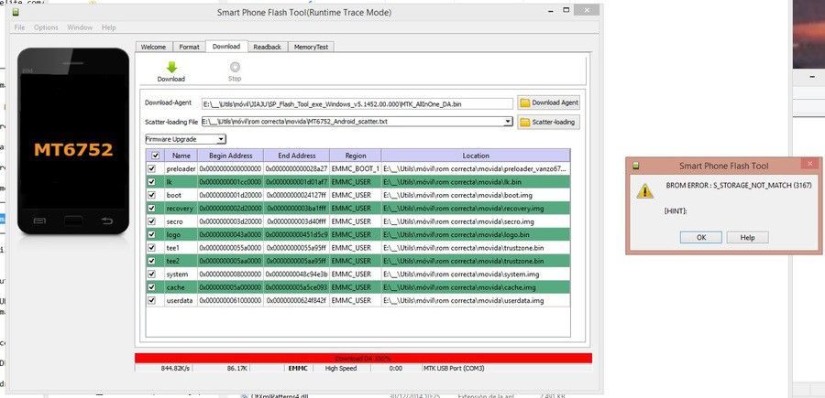Image resolution: width=825 pixels, height=398 pixels.
Task: Open the Help menu
Action: 108,27
